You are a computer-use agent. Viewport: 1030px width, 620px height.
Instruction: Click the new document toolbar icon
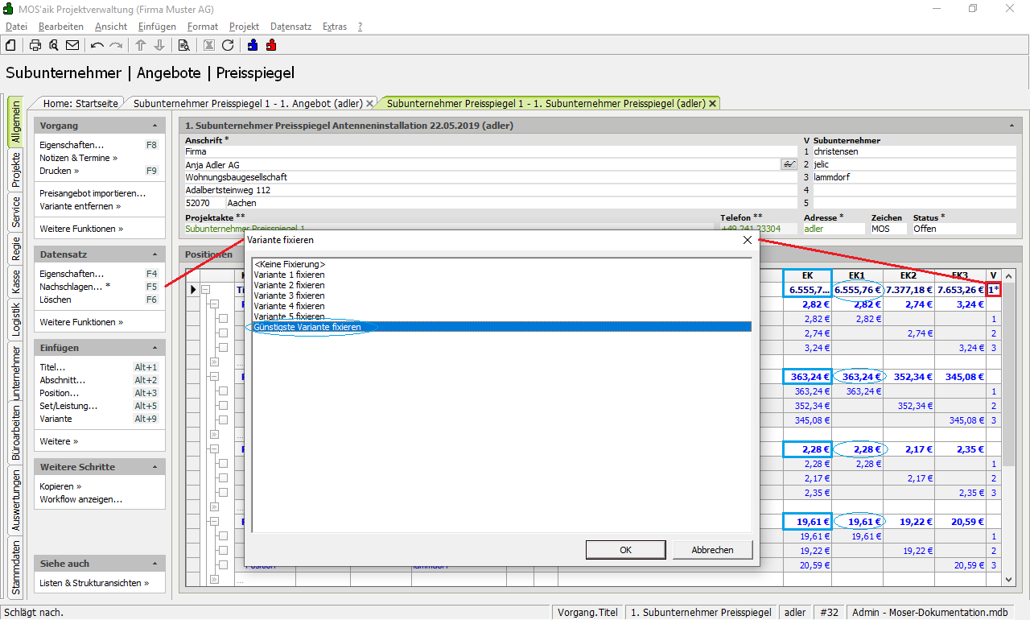click(11, 45)
